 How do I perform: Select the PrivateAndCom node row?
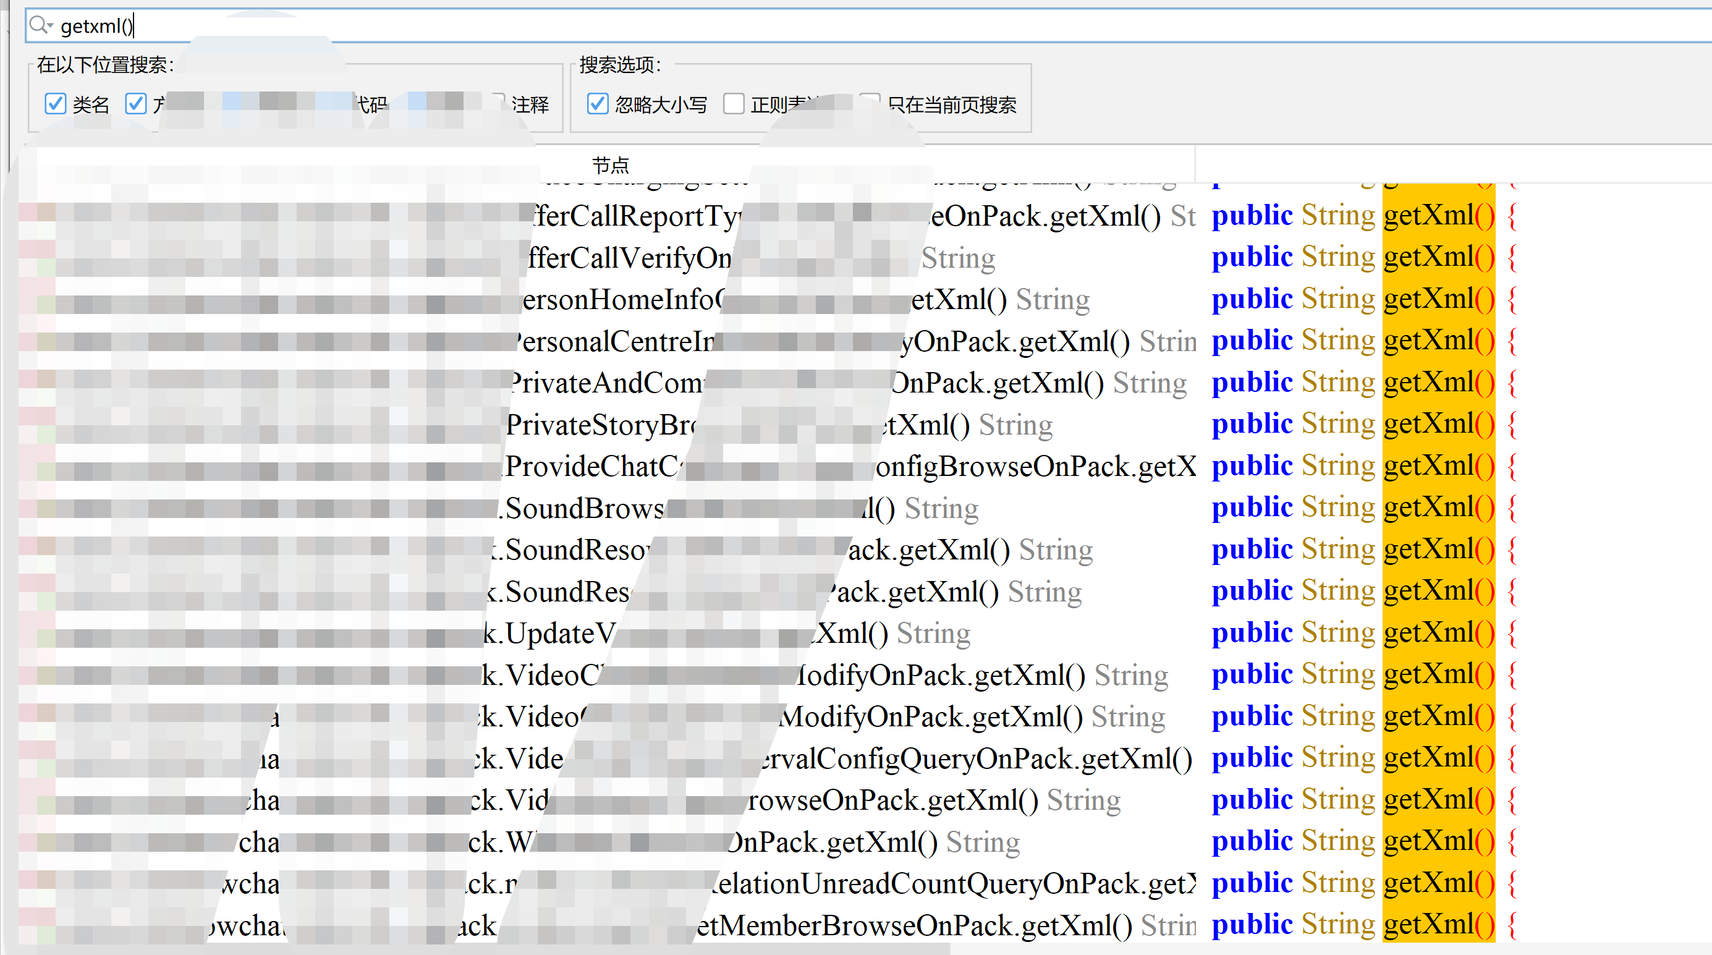tap(608, 383)
